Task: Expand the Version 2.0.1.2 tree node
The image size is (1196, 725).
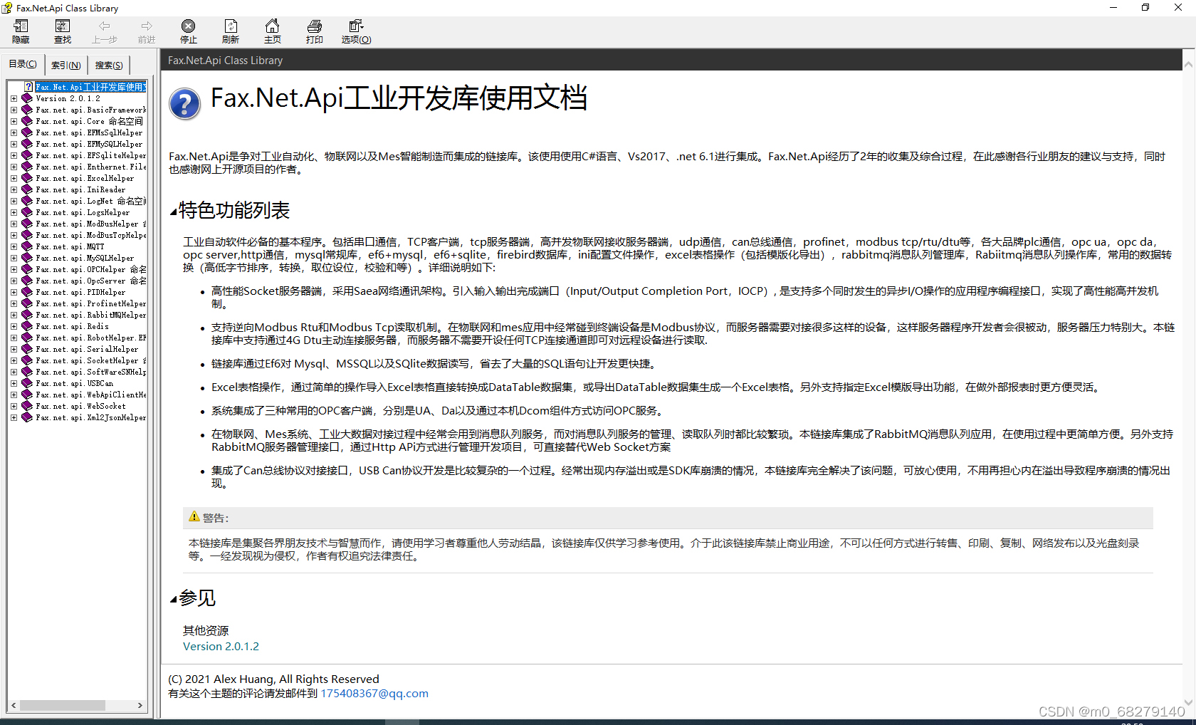Action: point(14,98)
